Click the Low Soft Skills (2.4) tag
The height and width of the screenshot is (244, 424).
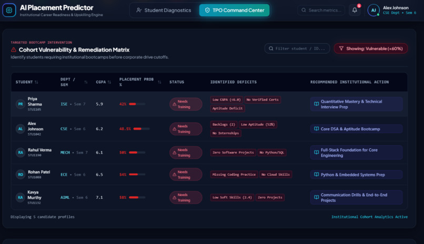coord(232,198)
